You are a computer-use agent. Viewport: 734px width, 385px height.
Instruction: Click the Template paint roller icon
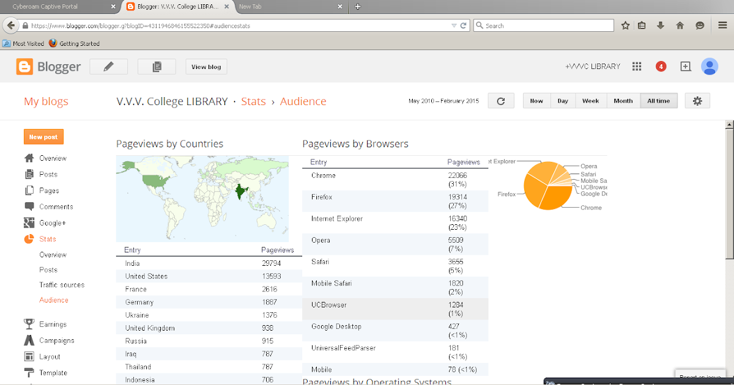click(x=29, y=373)
